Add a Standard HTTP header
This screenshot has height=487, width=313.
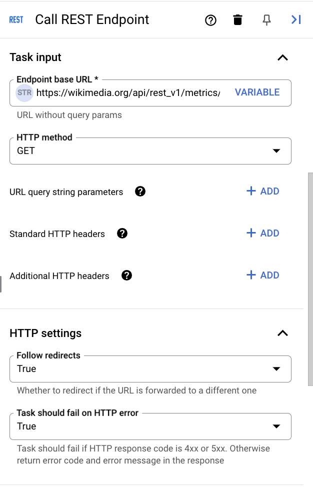click(x=263, y=233)
